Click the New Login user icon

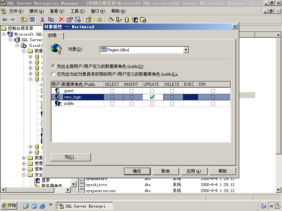pyautogui.click(x=135, y=20)
